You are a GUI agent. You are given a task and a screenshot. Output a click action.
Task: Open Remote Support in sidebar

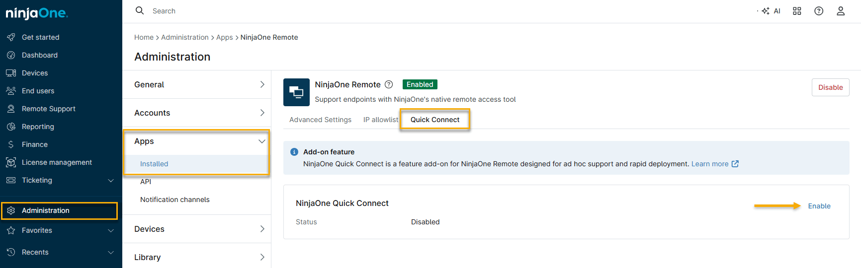(x=49, y=109)
